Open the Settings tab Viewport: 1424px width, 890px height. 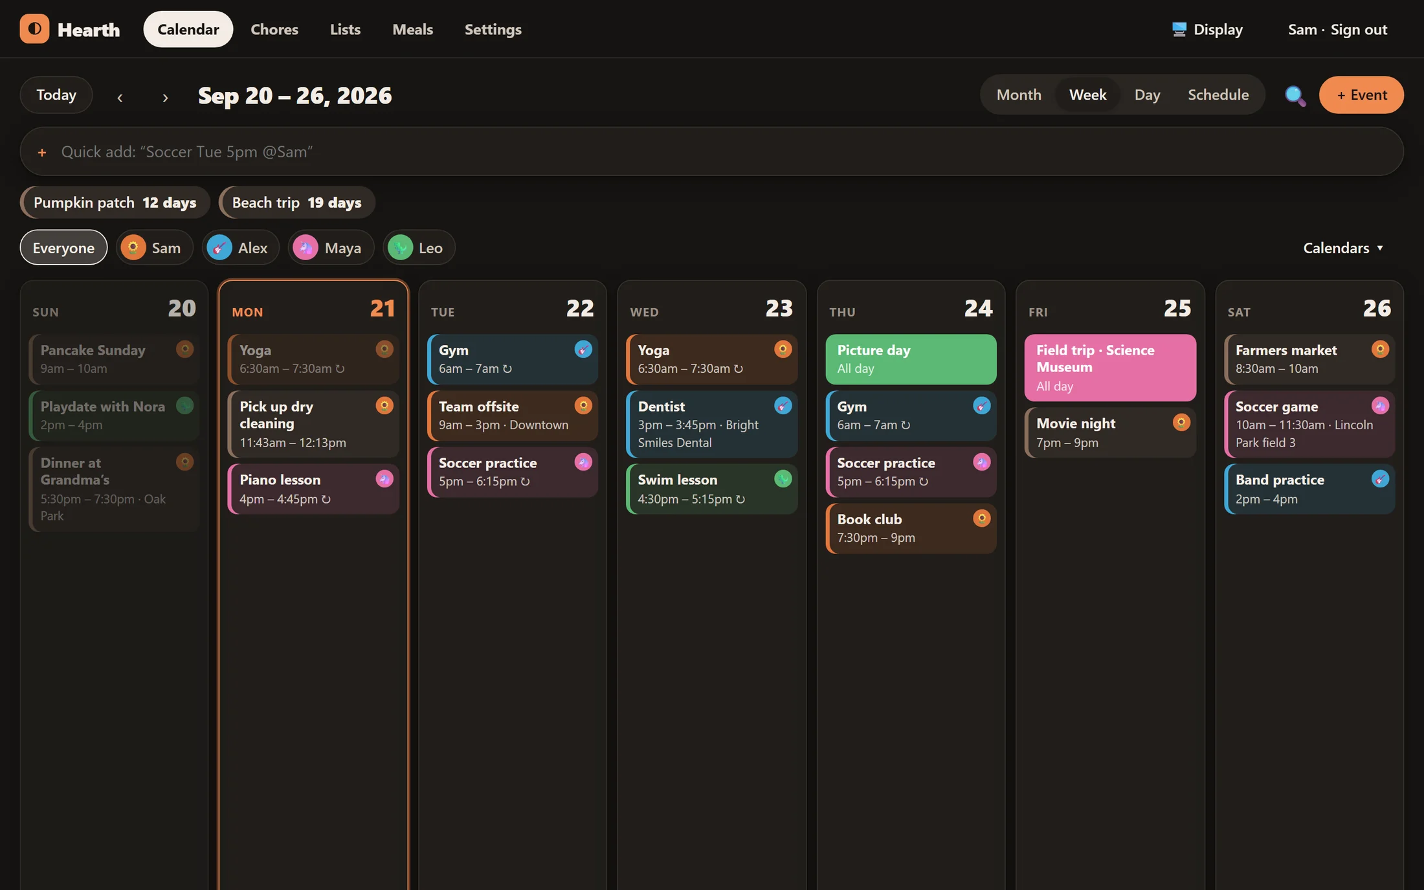pyautogui.click(x=493, y=29)
